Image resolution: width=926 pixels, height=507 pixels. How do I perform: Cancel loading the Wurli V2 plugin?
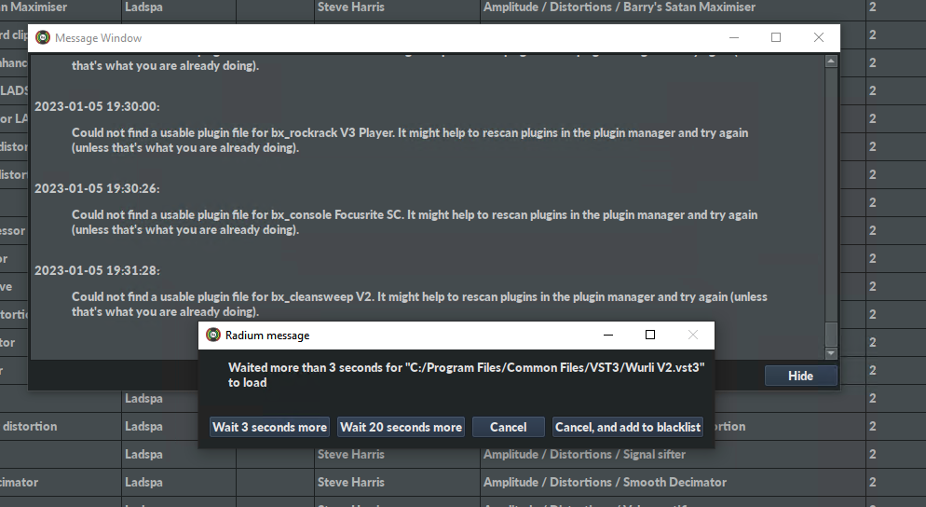[x=508, y=427]
